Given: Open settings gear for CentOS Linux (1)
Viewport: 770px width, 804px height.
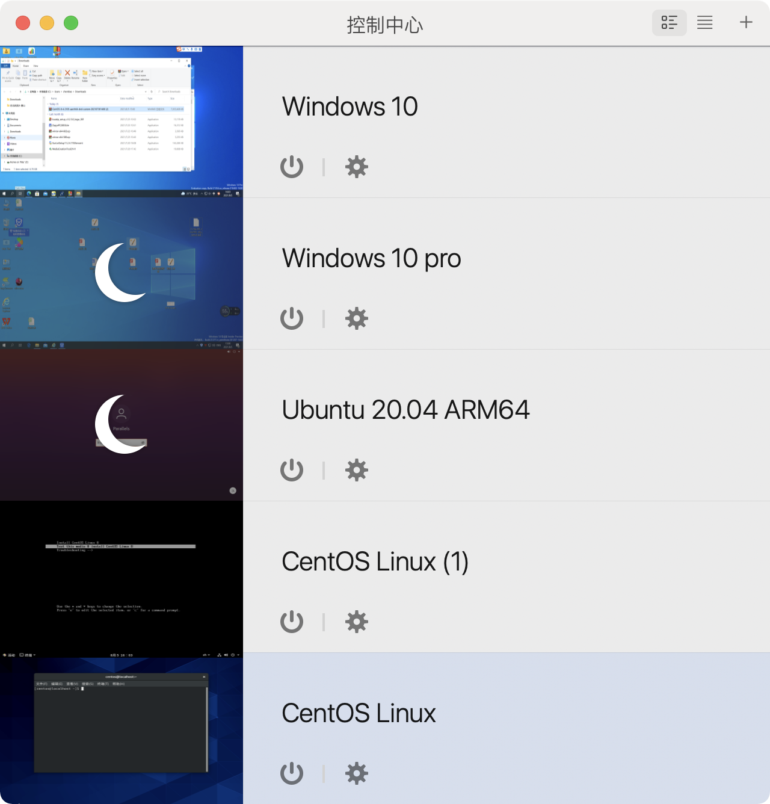Looking at the screenshot, I should (x=356, y=622).
